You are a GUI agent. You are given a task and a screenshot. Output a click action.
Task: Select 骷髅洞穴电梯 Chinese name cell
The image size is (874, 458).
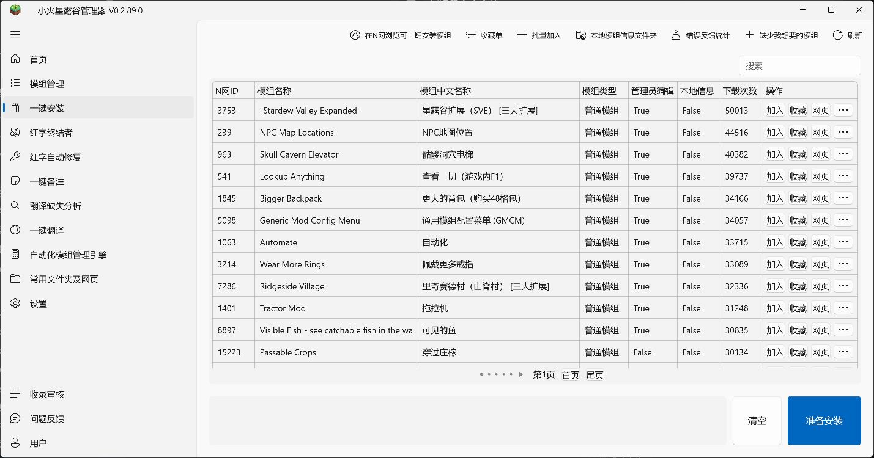tap(498, 154)
